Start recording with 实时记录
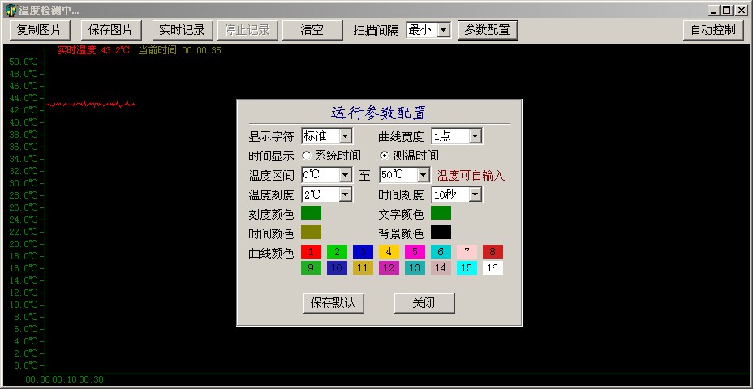Viewport: 753px width, 389px height. 182,30
